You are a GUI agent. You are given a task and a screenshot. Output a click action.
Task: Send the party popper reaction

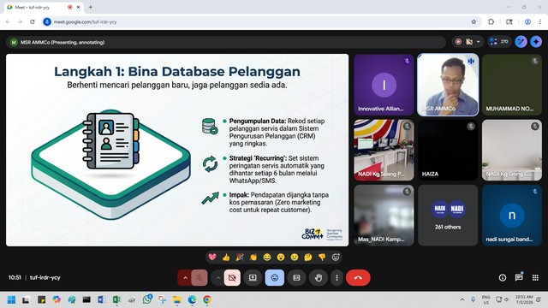tap(240, 258)
